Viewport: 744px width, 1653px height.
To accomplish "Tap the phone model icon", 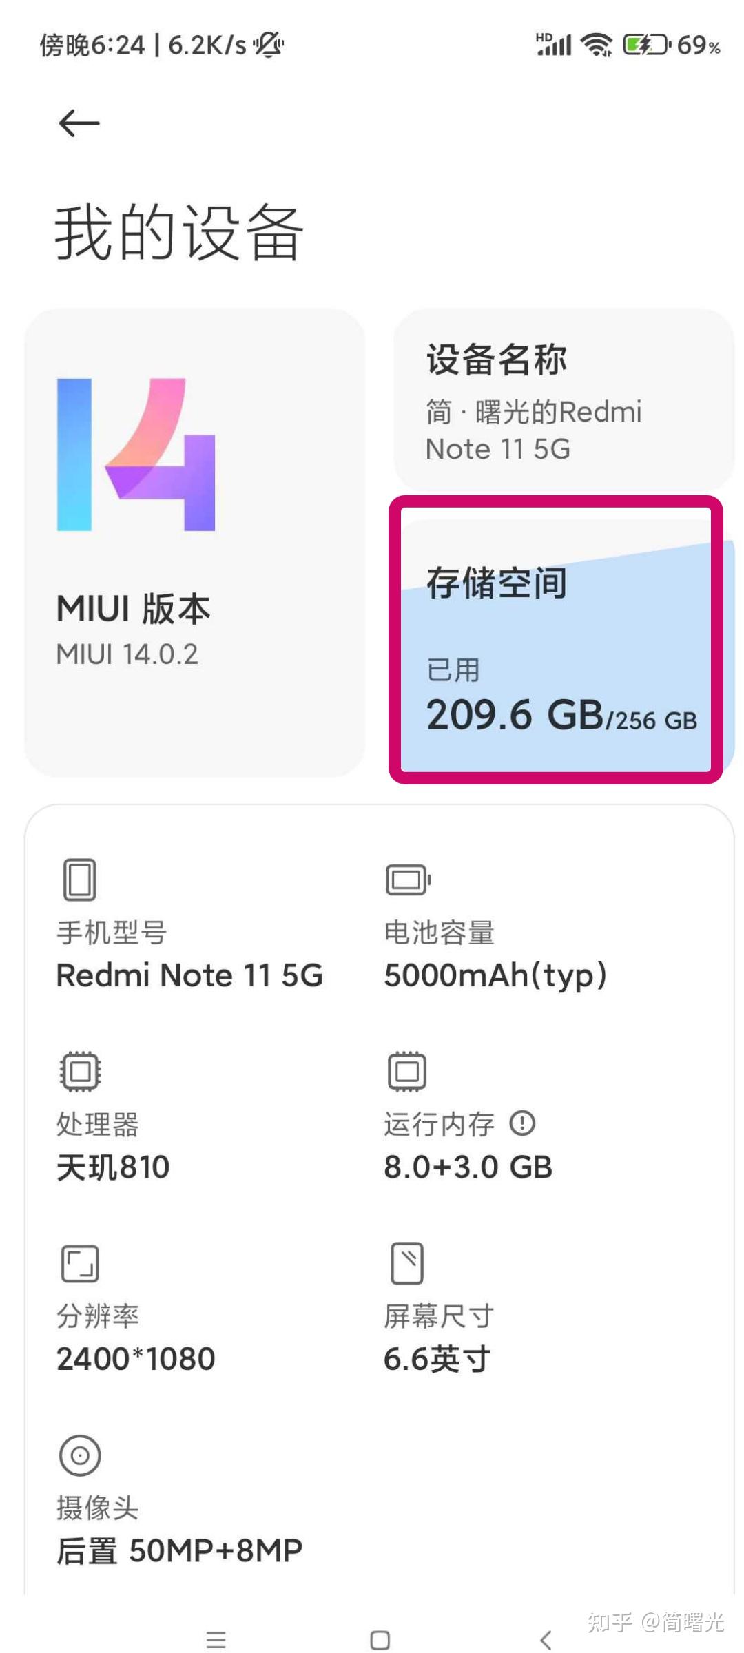I will coord(80,879).
